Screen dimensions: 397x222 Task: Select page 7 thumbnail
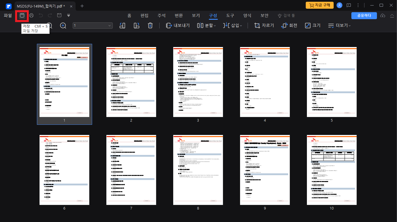point(131,170)
